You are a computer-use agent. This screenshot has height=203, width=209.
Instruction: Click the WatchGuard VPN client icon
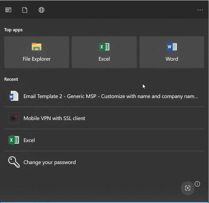pyautogui.click(x=14, y=118)
